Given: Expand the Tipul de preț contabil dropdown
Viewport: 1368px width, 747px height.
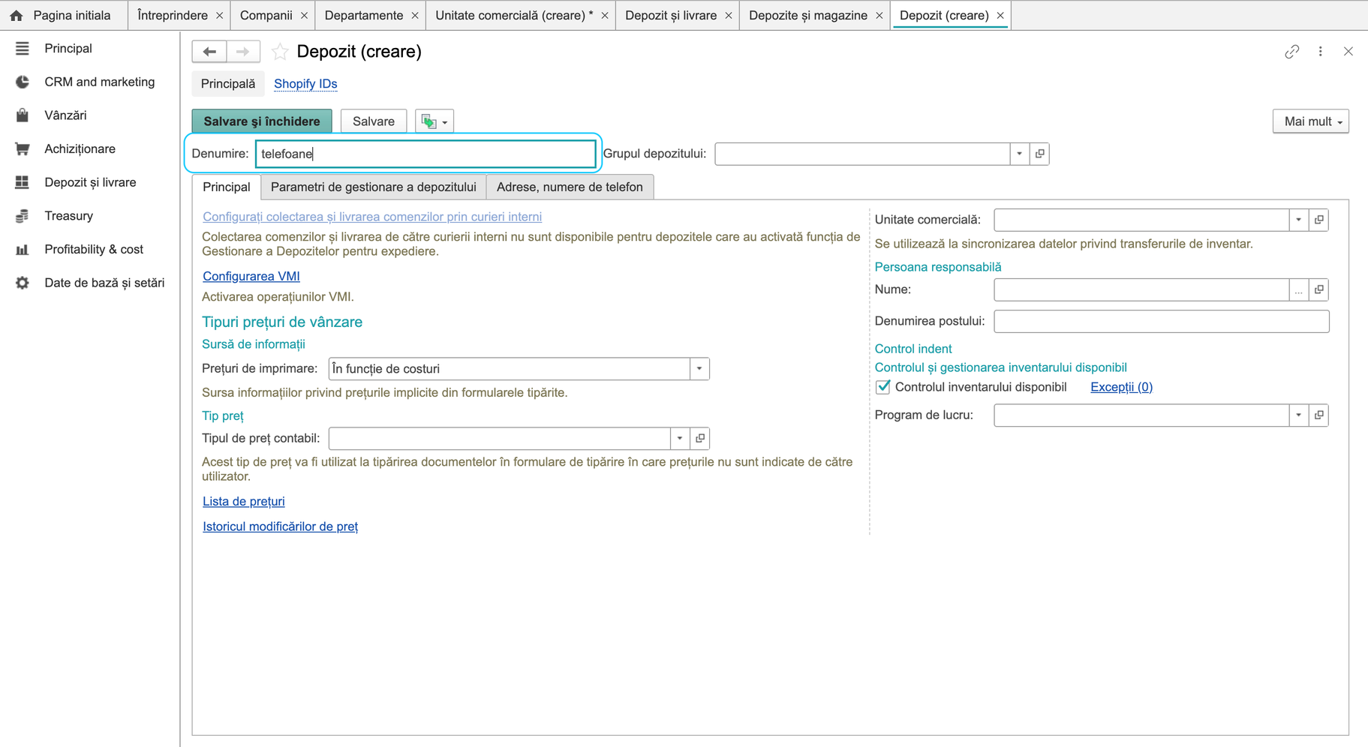Looking at the screenshot, I should click(680, 438).
